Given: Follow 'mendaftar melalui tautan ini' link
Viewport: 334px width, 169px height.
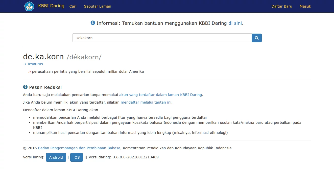Looking at the screenshot, I should 146,102.
